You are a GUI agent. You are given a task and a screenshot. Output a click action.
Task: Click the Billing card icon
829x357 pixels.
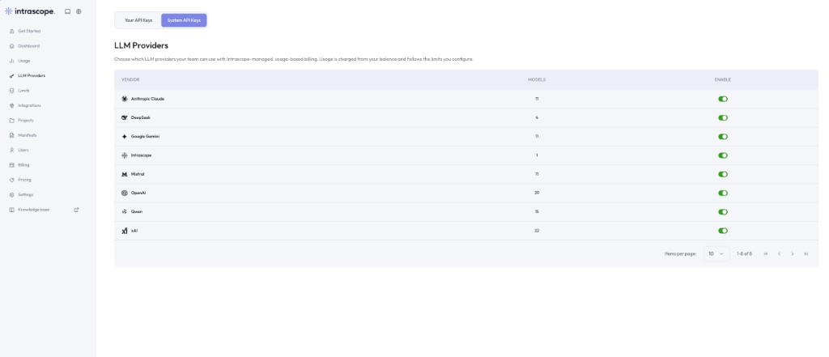[12, 164]
